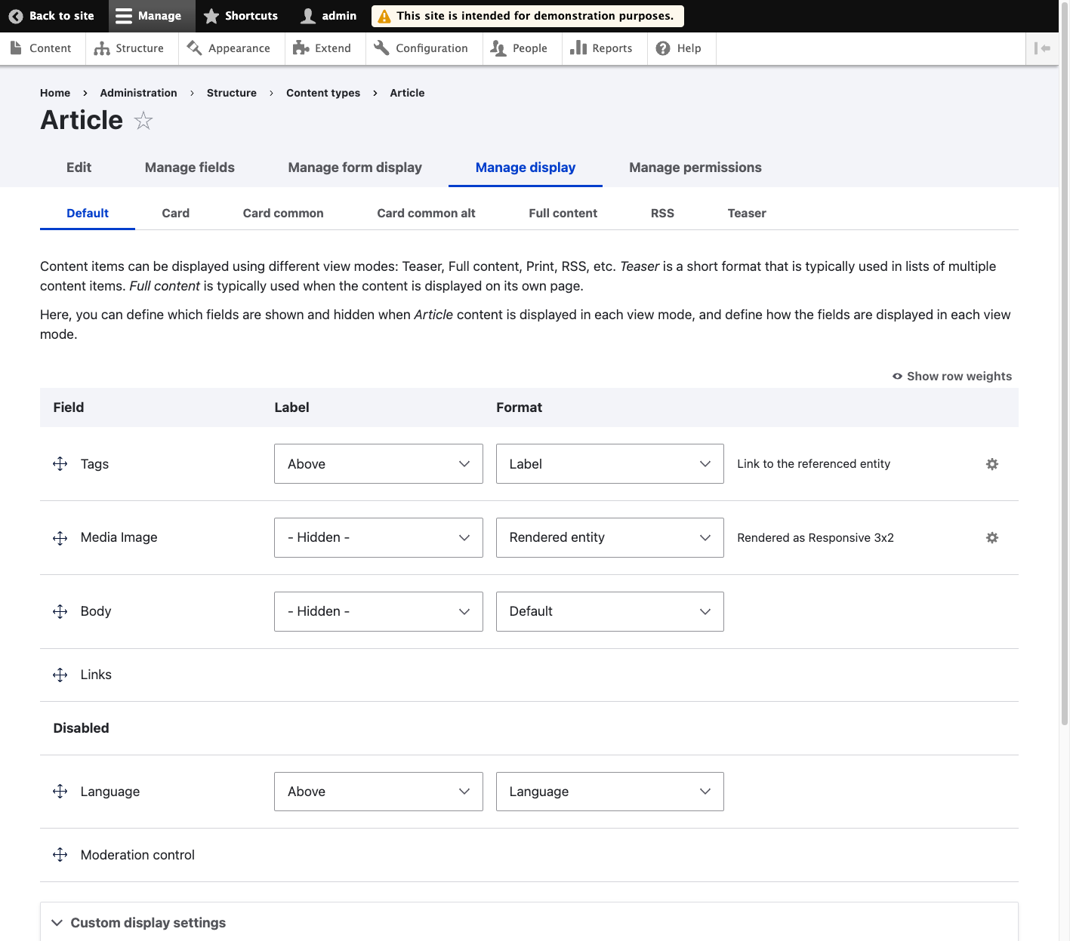Image resolution: width=1070 pixels, height=941 pixels.
Task: Open the Appearance paintbrush icon
Action: pos(193,48)
